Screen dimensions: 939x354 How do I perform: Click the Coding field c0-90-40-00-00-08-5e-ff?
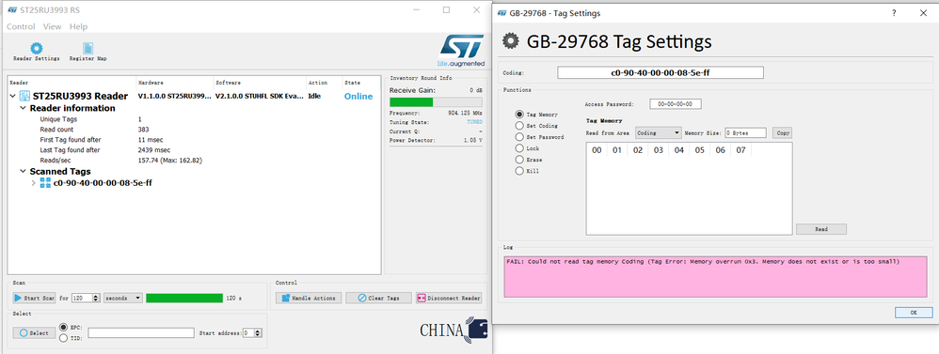tap(660, 72)
